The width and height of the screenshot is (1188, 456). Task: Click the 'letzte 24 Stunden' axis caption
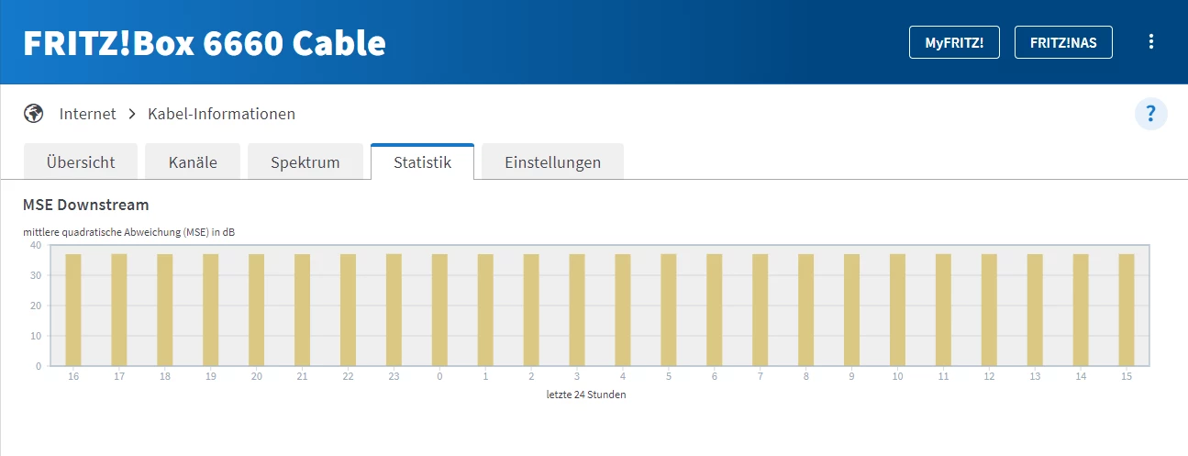[587, 395]
